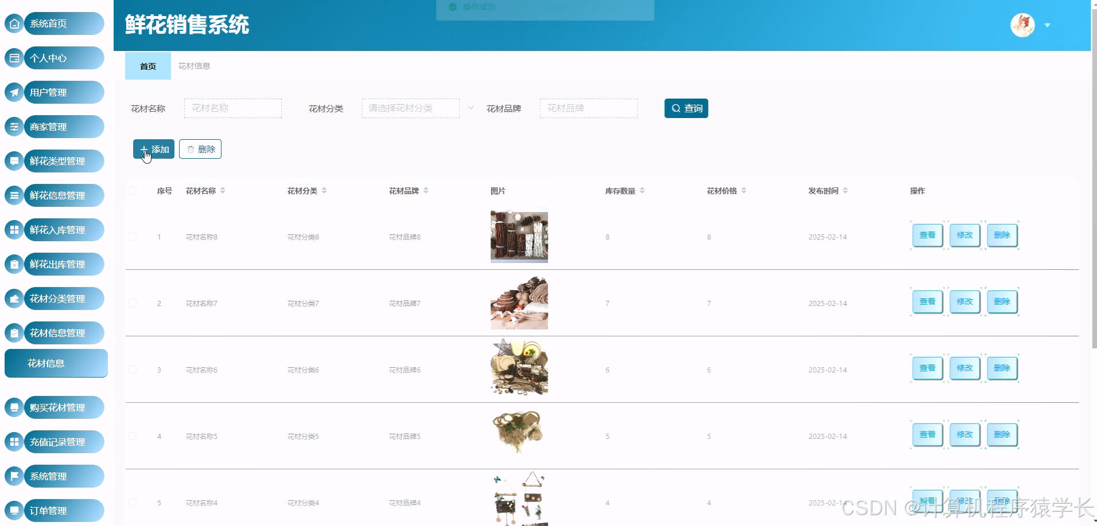Click 查看 on the 花材名称7 row

click(927, 301)
